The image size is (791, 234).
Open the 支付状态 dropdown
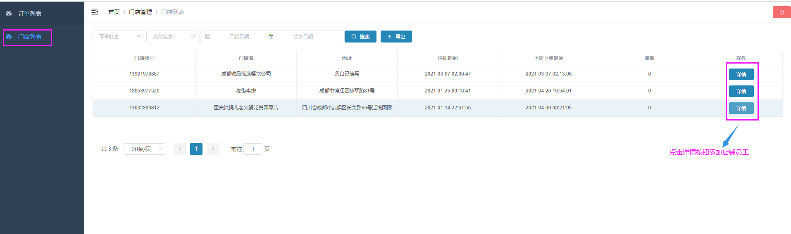click(173, 36)
